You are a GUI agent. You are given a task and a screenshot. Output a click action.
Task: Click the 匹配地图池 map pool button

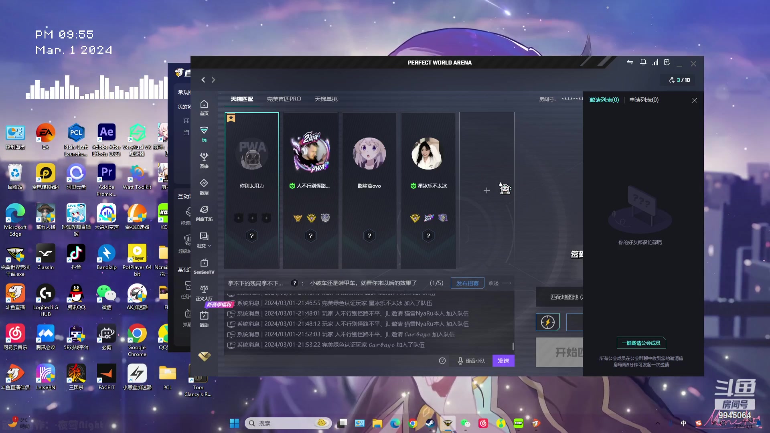pos(559,297)
